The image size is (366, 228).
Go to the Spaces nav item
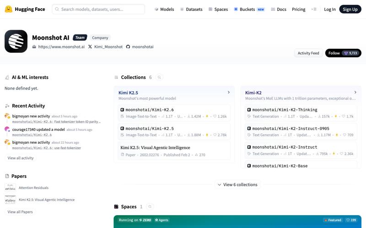pyautogui.click(x=218, y=9)
